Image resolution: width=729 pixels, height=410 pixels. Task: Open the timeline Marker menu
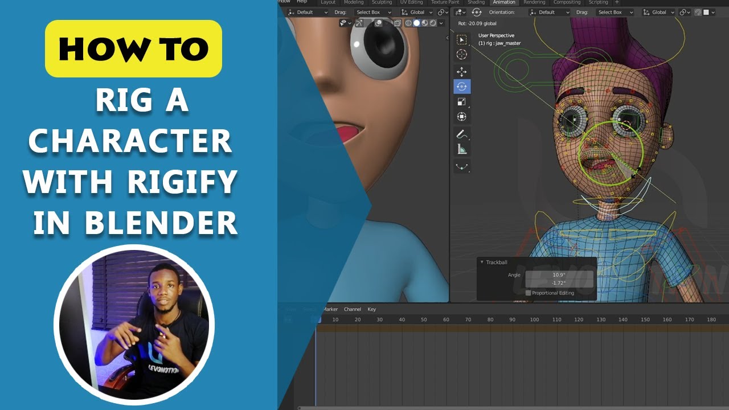(330, 309)
